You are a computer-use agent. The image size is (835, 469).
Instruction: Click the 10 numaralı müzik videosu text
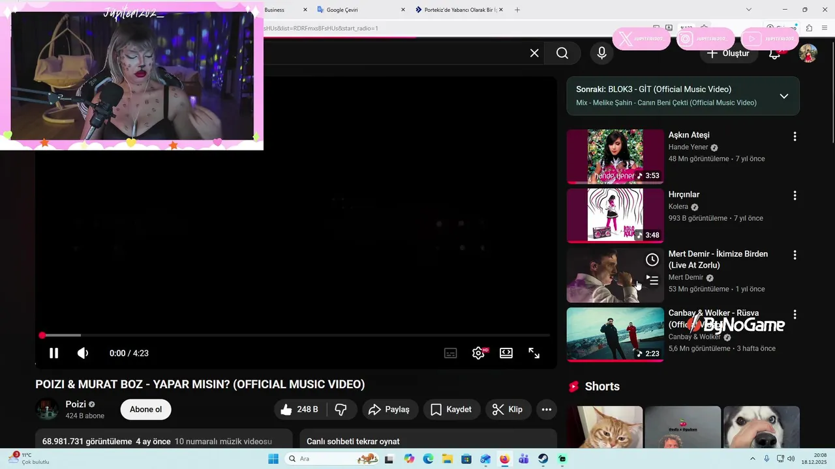(223, 441)
